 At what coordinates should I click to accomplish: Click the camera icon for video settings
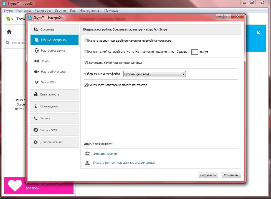pos(36,72)
